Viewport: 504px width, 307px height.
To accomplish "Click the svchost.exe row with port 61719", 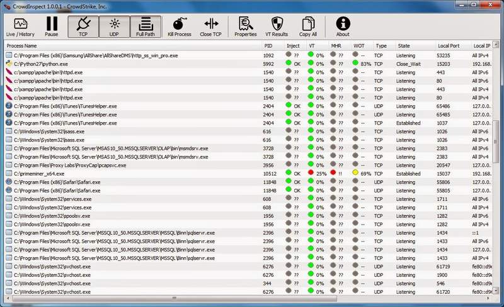I will pos(248,267).
